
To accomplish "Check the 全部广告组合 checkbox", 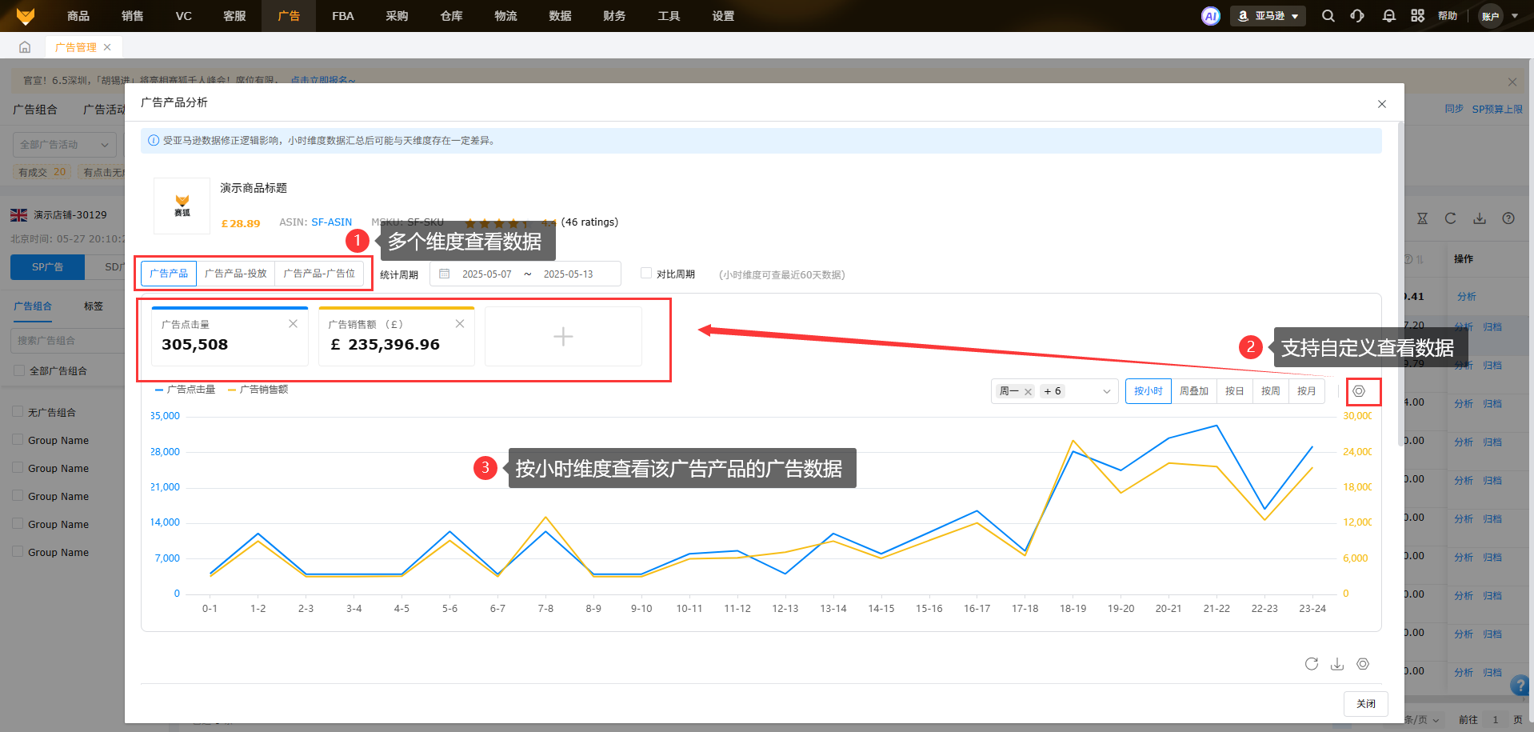I will click(x=19, y=370).
